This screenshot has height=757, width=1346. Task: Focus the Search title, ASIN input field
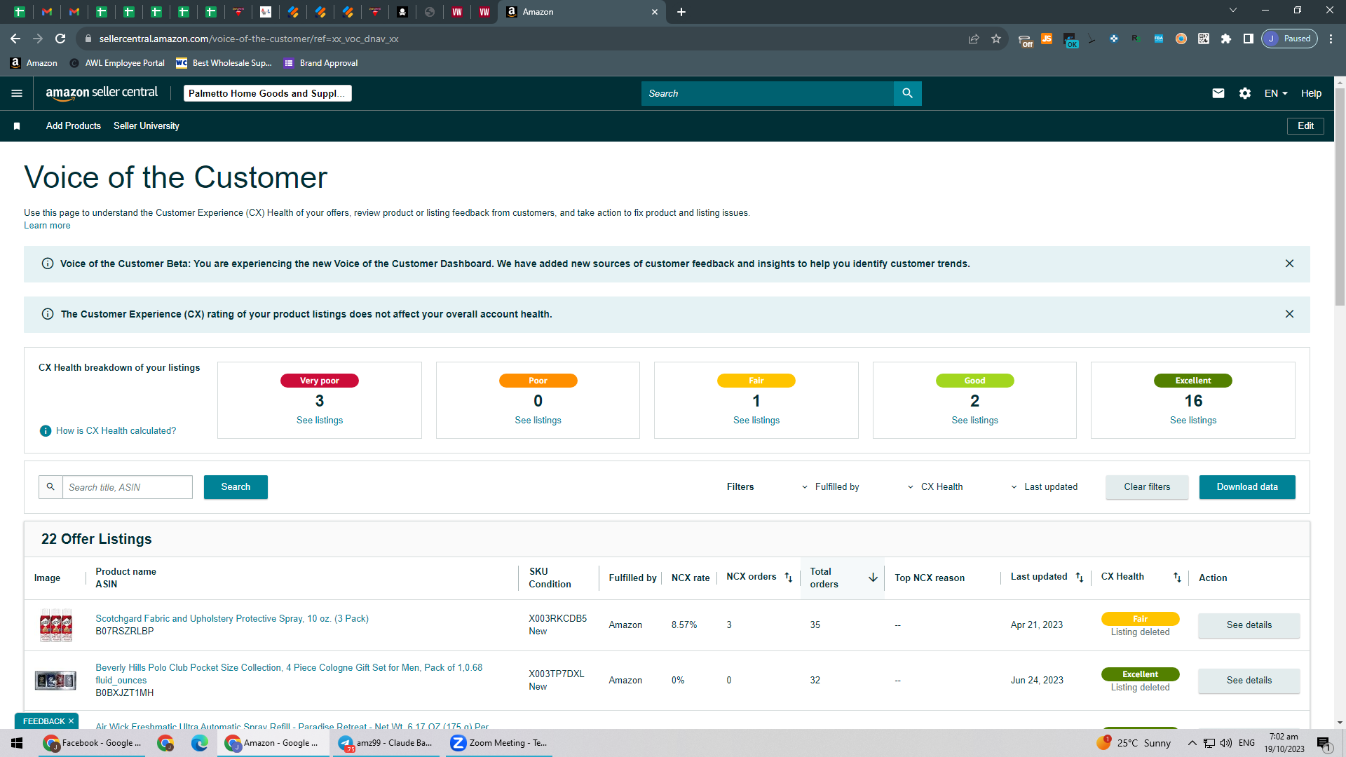point(128,487)
